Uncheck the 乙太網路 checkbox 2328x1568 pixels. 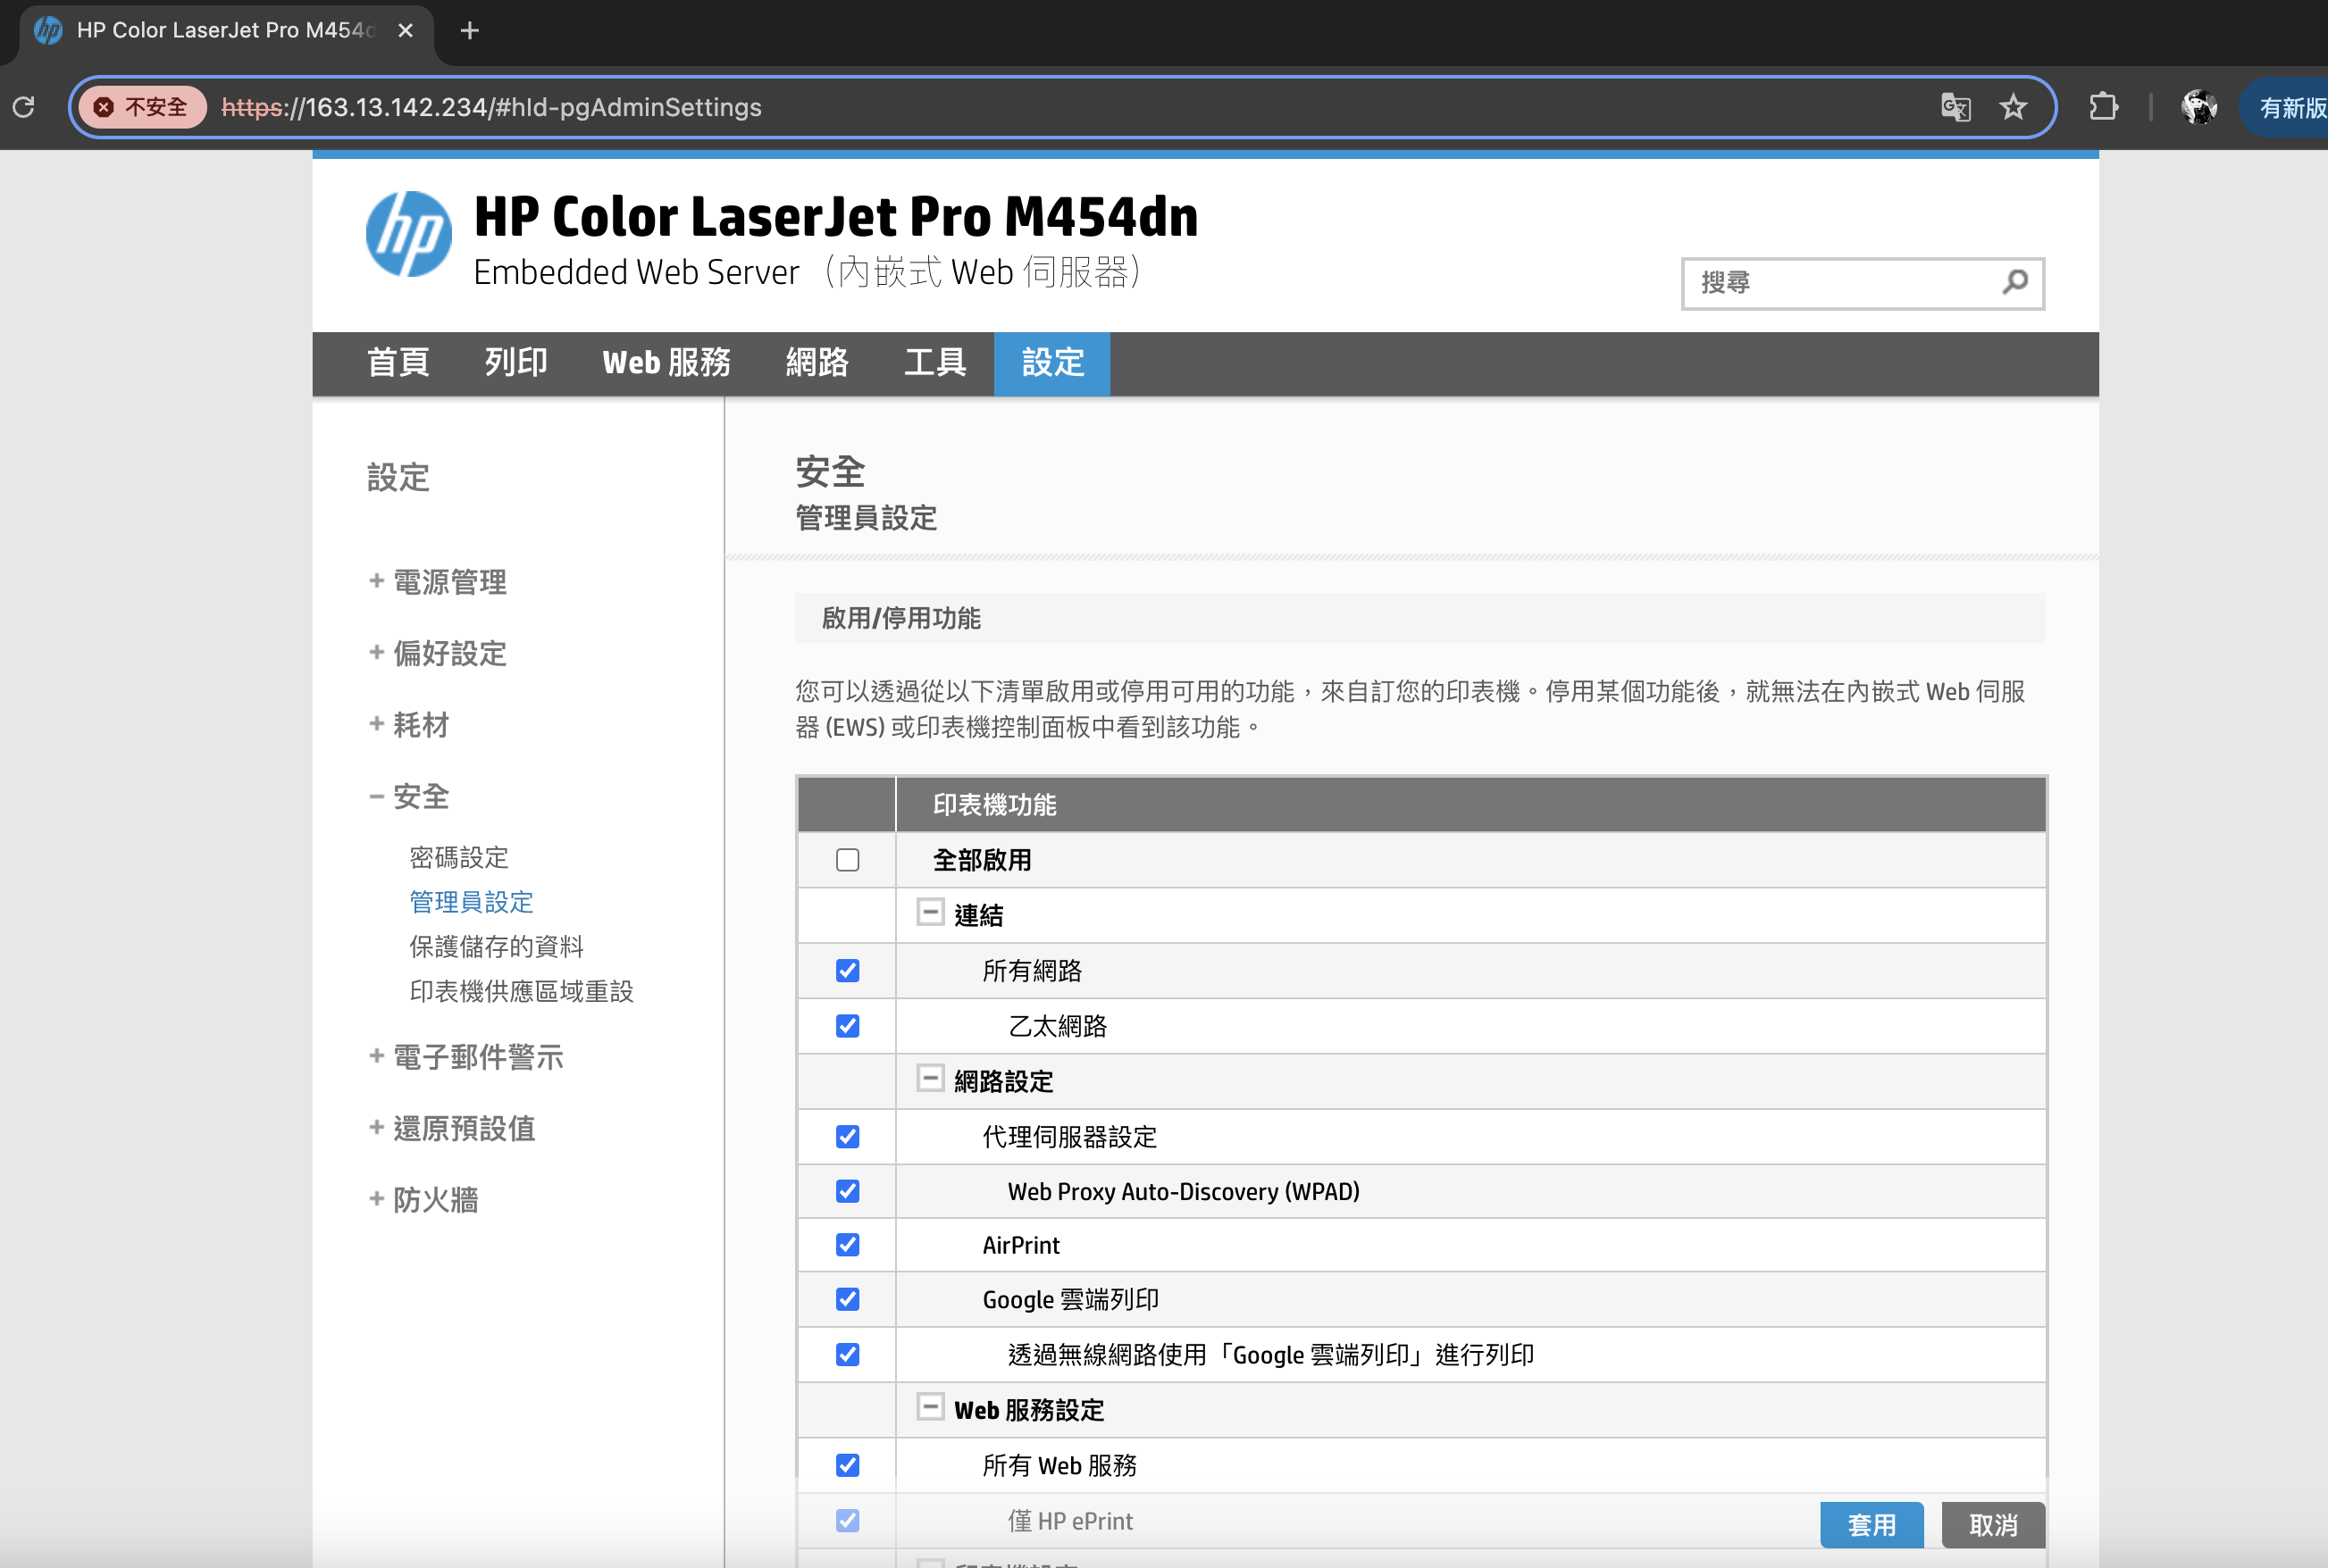coord(848,1026)
